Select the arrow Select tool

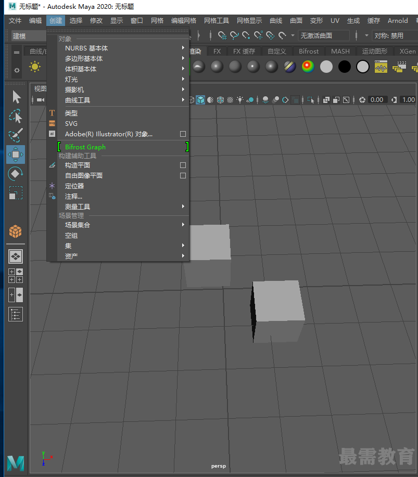pos(16,97)
